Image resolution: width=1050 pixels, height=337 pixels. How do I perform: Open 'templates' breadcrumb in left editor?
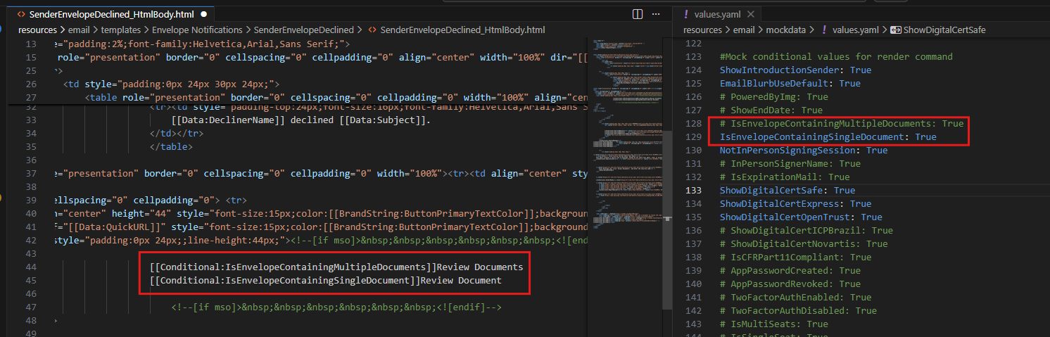120,30
